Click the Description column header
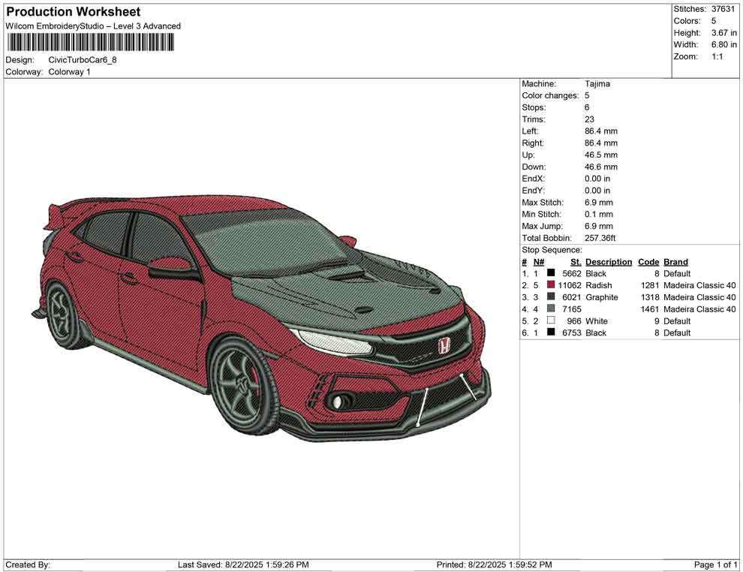 [609, 262]
